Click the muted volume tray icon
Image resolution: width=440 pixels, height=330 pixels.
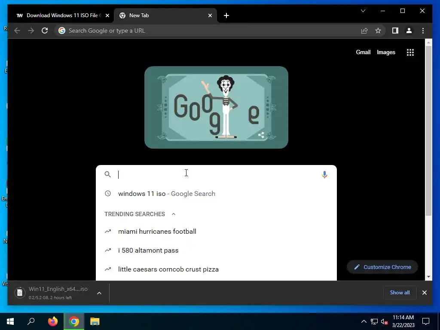[x=385, y=321]
